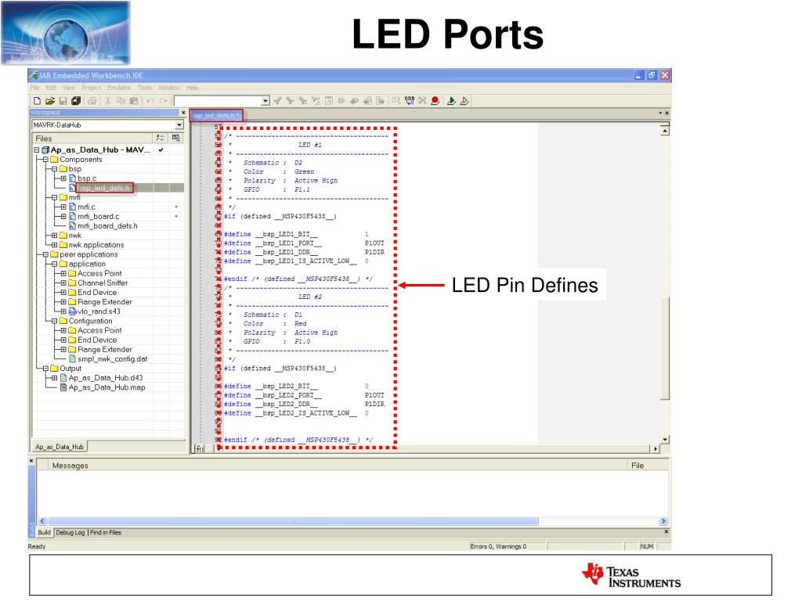Viewport: 802px width, 601px height.
Task: Expand the nwk applications folder
Action: 55,245
